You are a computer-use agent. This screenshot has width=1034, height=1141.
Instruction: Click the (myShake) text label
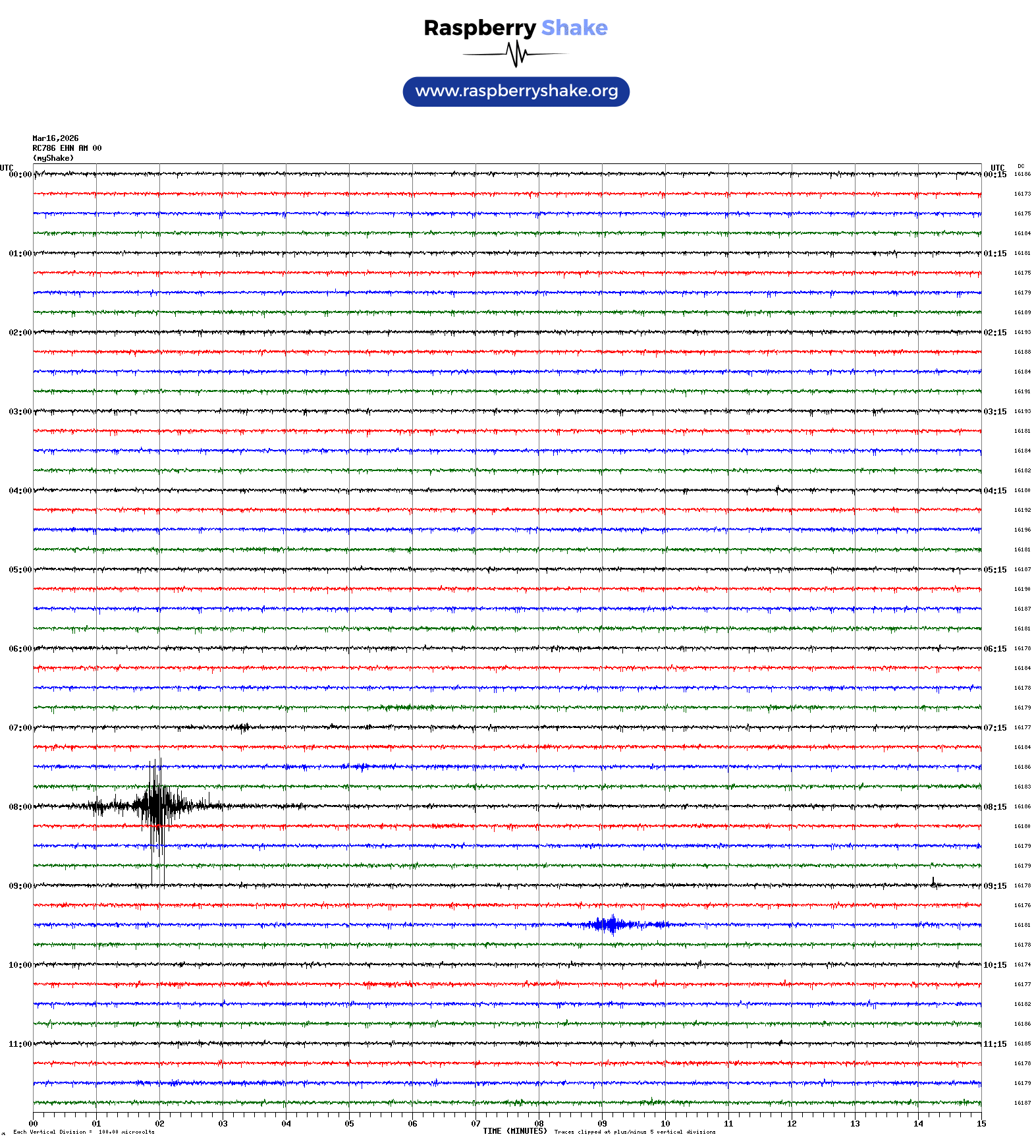53,158
